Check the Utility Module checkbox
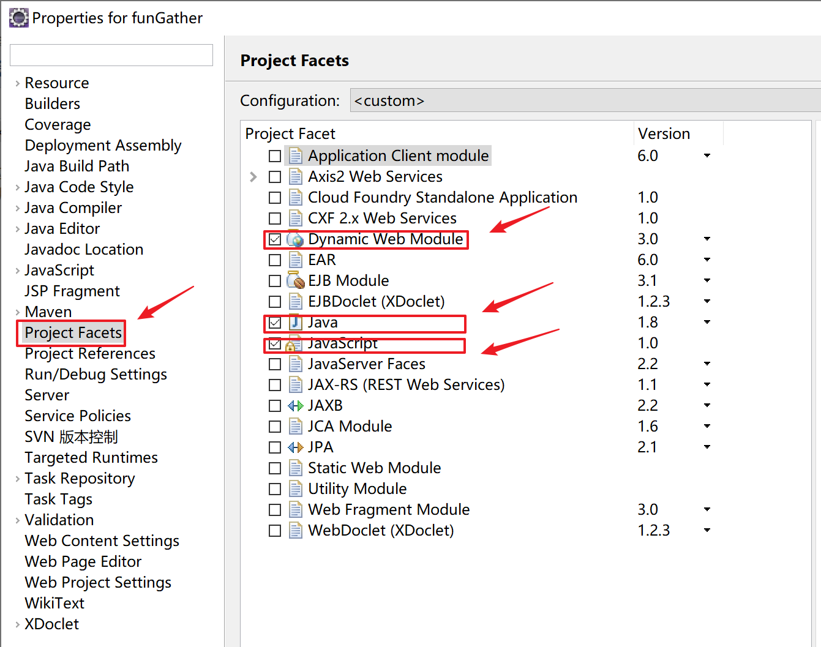 coord(275,489)
